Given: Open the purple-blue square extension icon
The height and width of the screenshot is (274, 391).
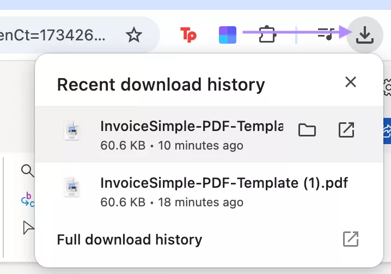Looking at the screenshot, I should pos(228,35).
